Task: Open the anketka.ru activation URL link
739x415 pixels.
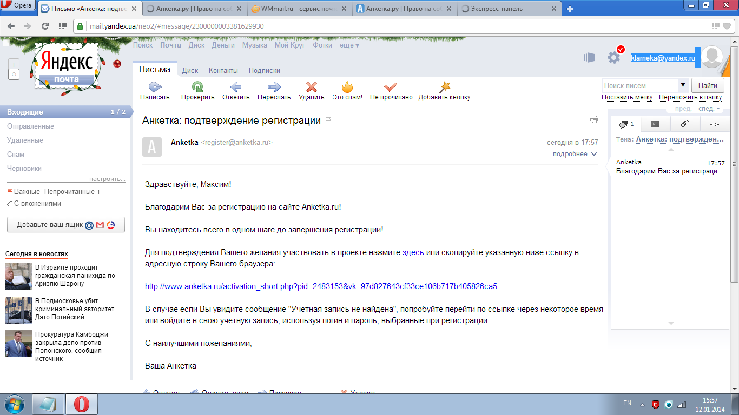Action: pos(321,286)
